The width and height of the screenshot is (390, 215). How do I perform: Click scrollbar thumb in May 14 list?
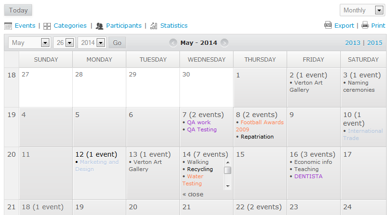[x=228, y=170]
